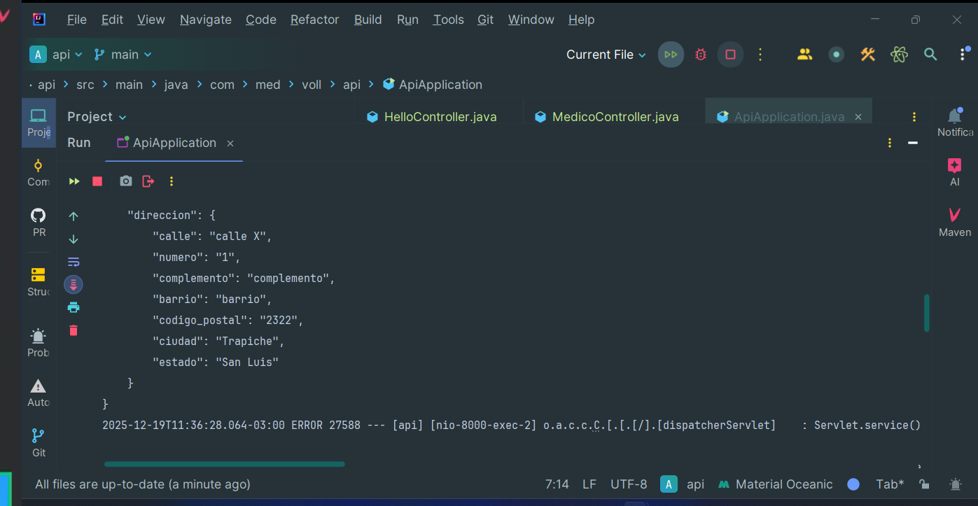The width and height of the screenshot is (978, 506).
Task: Open the Maven tool window
Action: coord(954,222)
